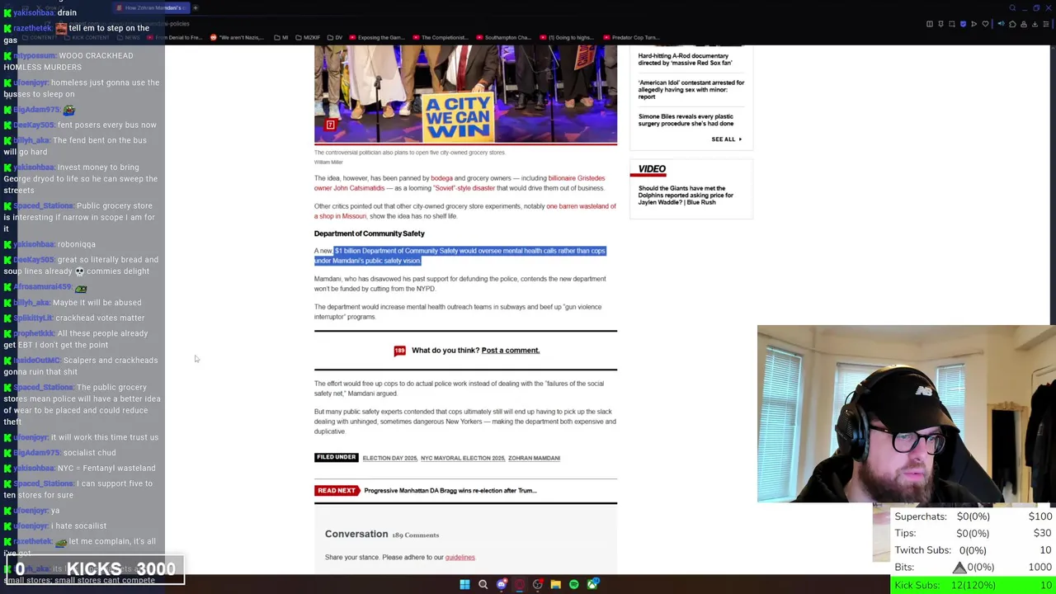
Task: Open 'Going to highs...' bookmark
Action: 567,37
